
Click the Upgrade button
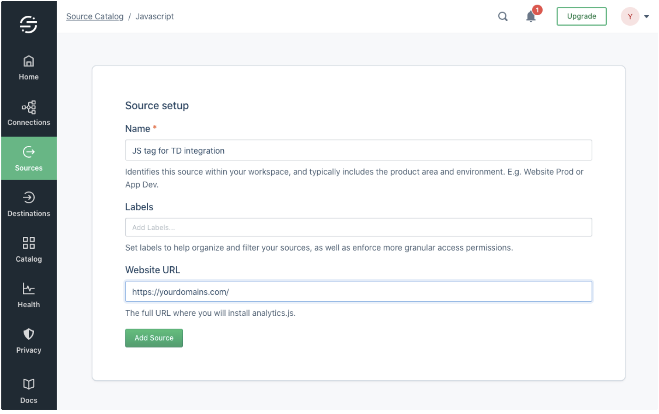click(581, 16)
